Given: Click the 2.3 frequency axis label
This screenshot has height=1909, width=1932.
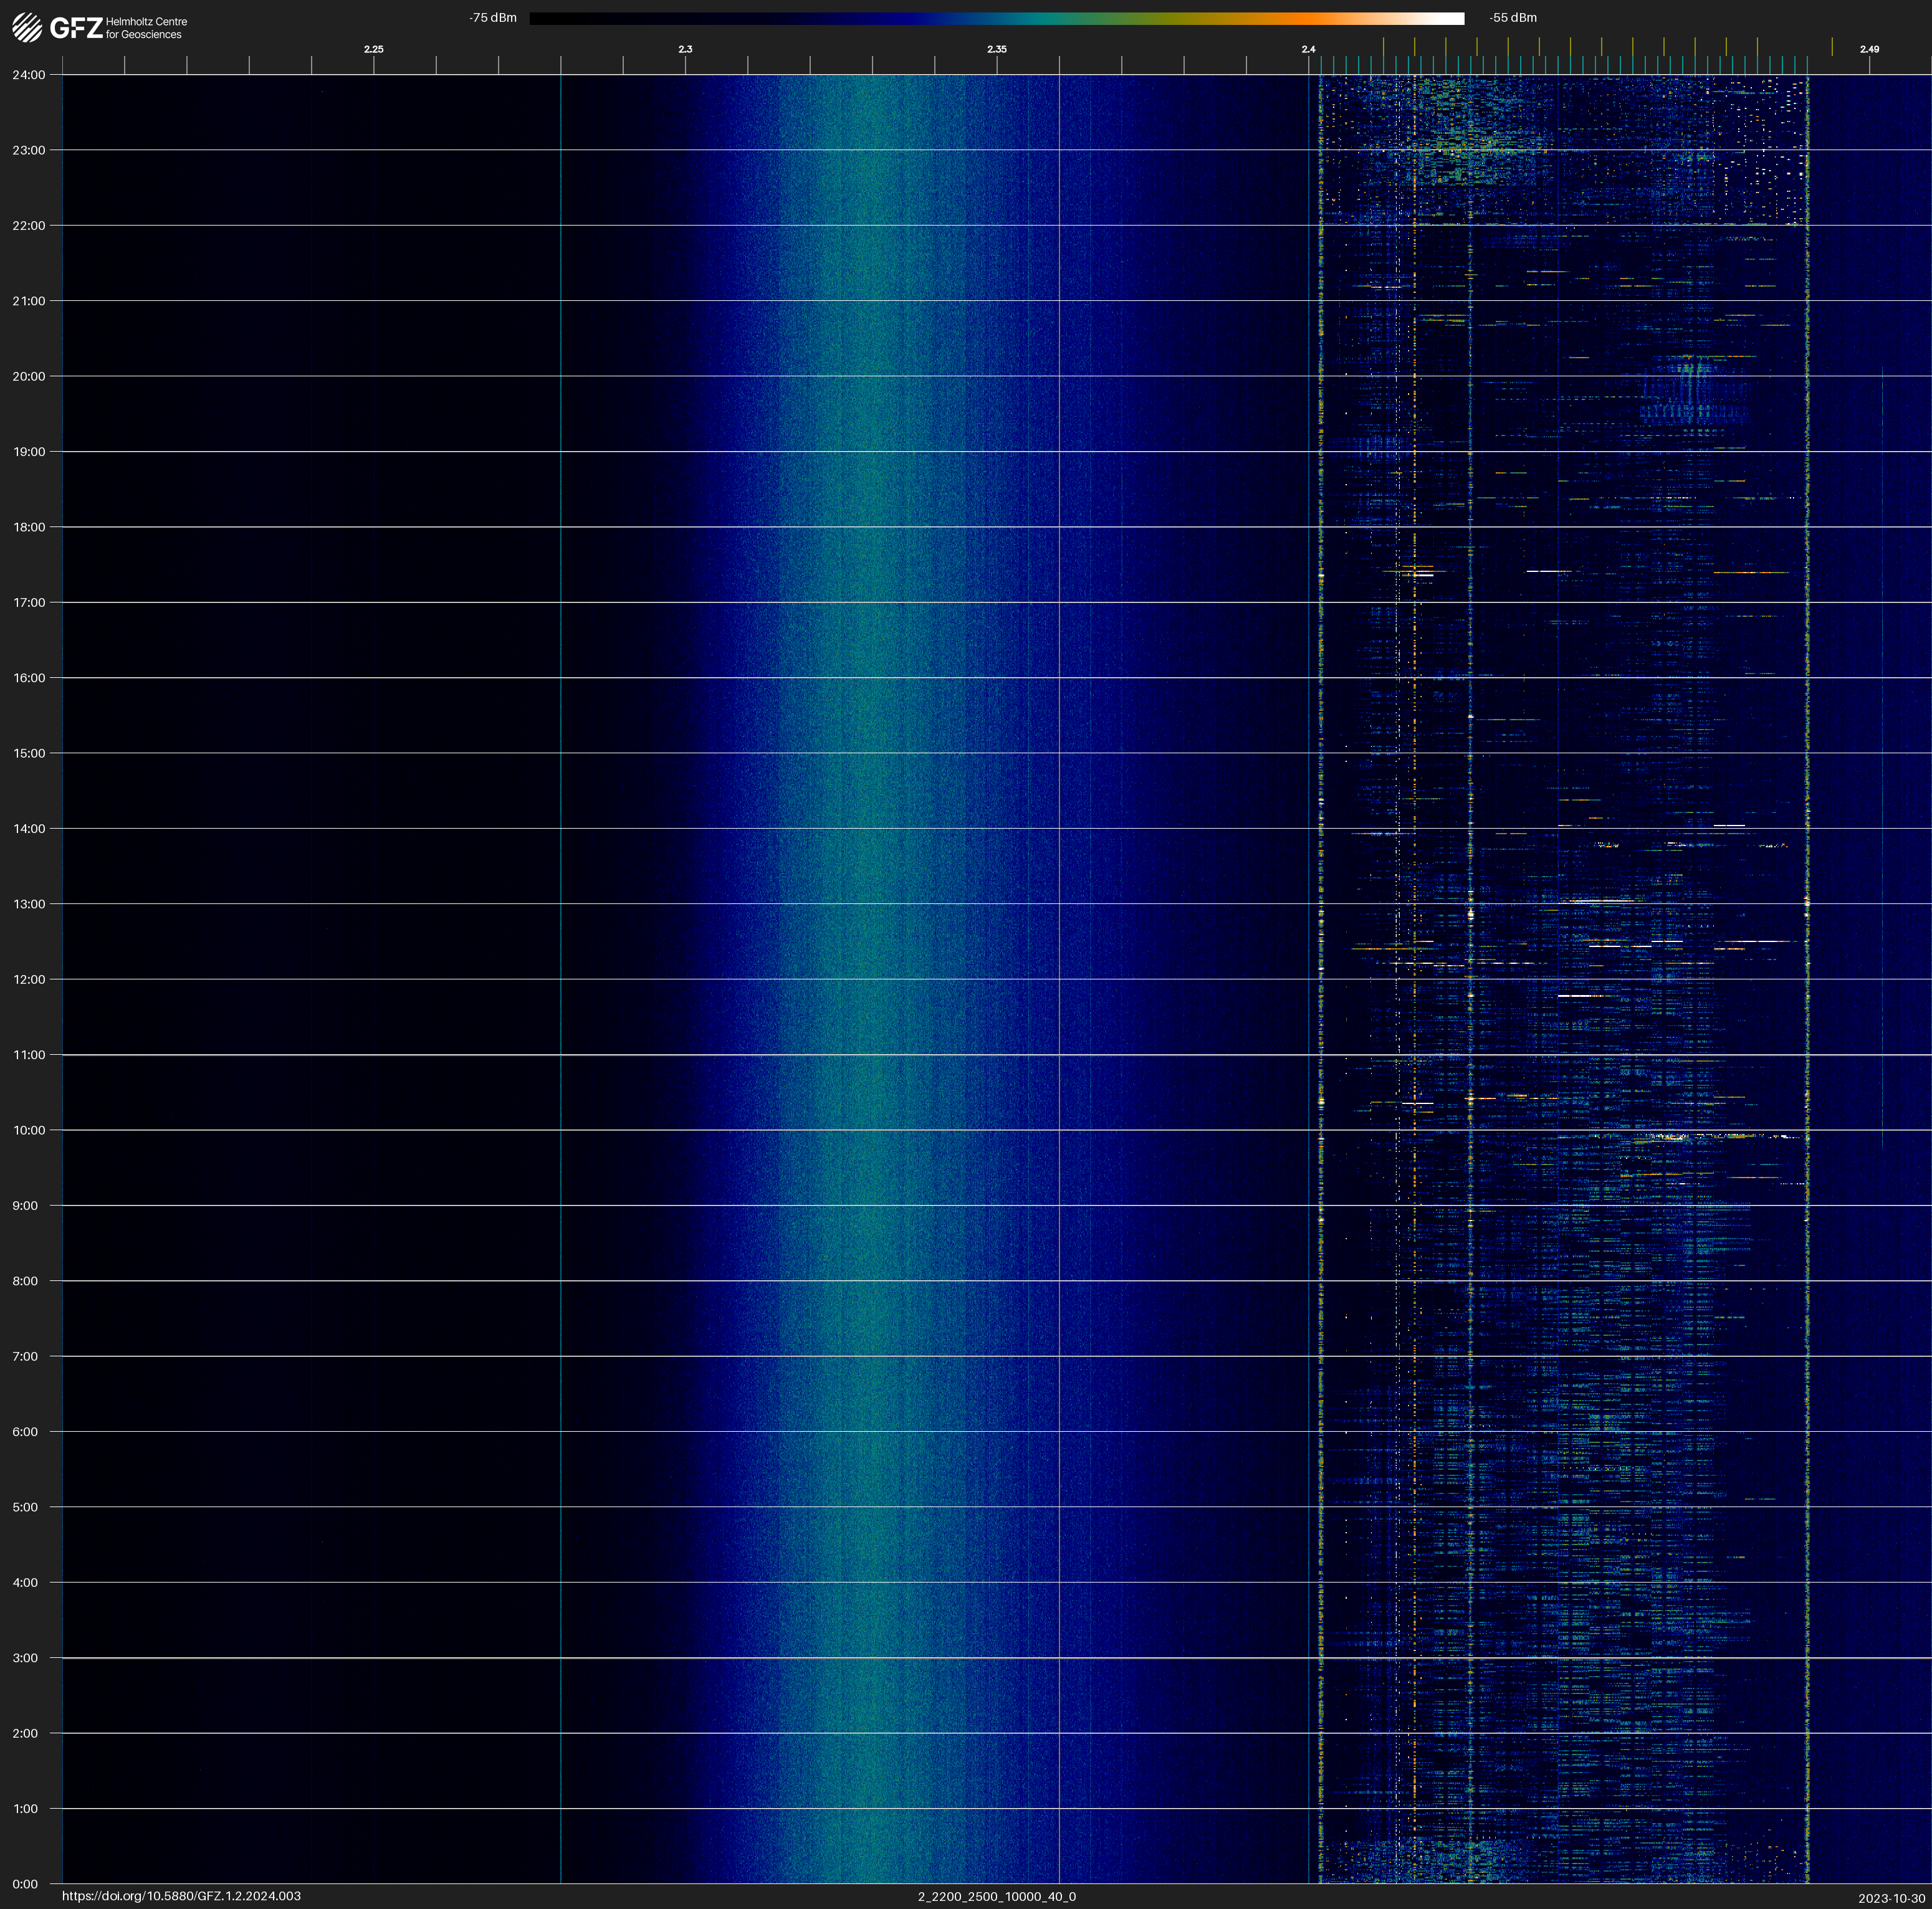Looking at the screenshot, I should pyautogui.click(x=685, y=49).
